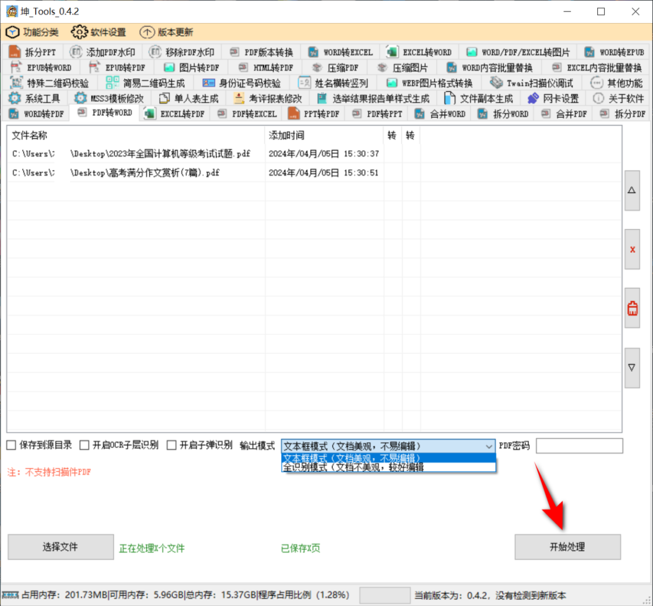Viewport: 653px width, 606px height.
Task: Enable the 保存到源目录 checkbox
Action: point(11,445)
